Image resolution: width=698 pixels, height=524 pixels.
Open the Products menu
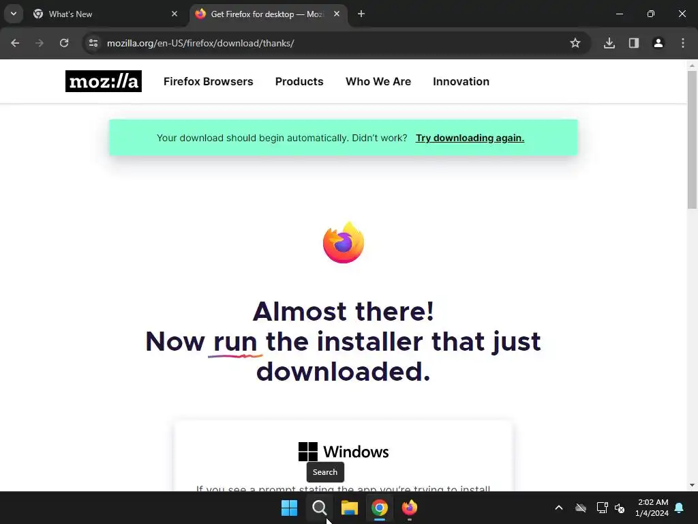click(x=299, y=82)
